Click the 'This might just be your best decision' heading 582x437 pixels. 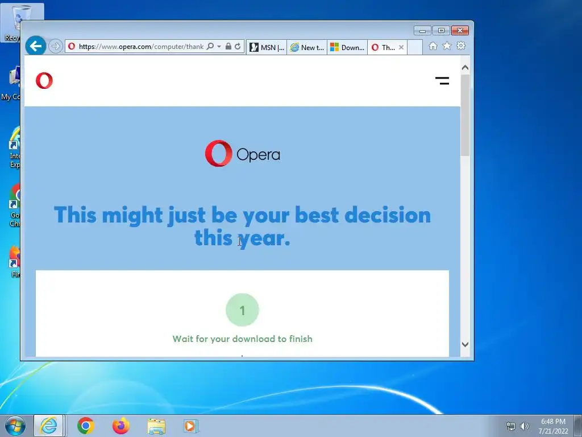242,226
